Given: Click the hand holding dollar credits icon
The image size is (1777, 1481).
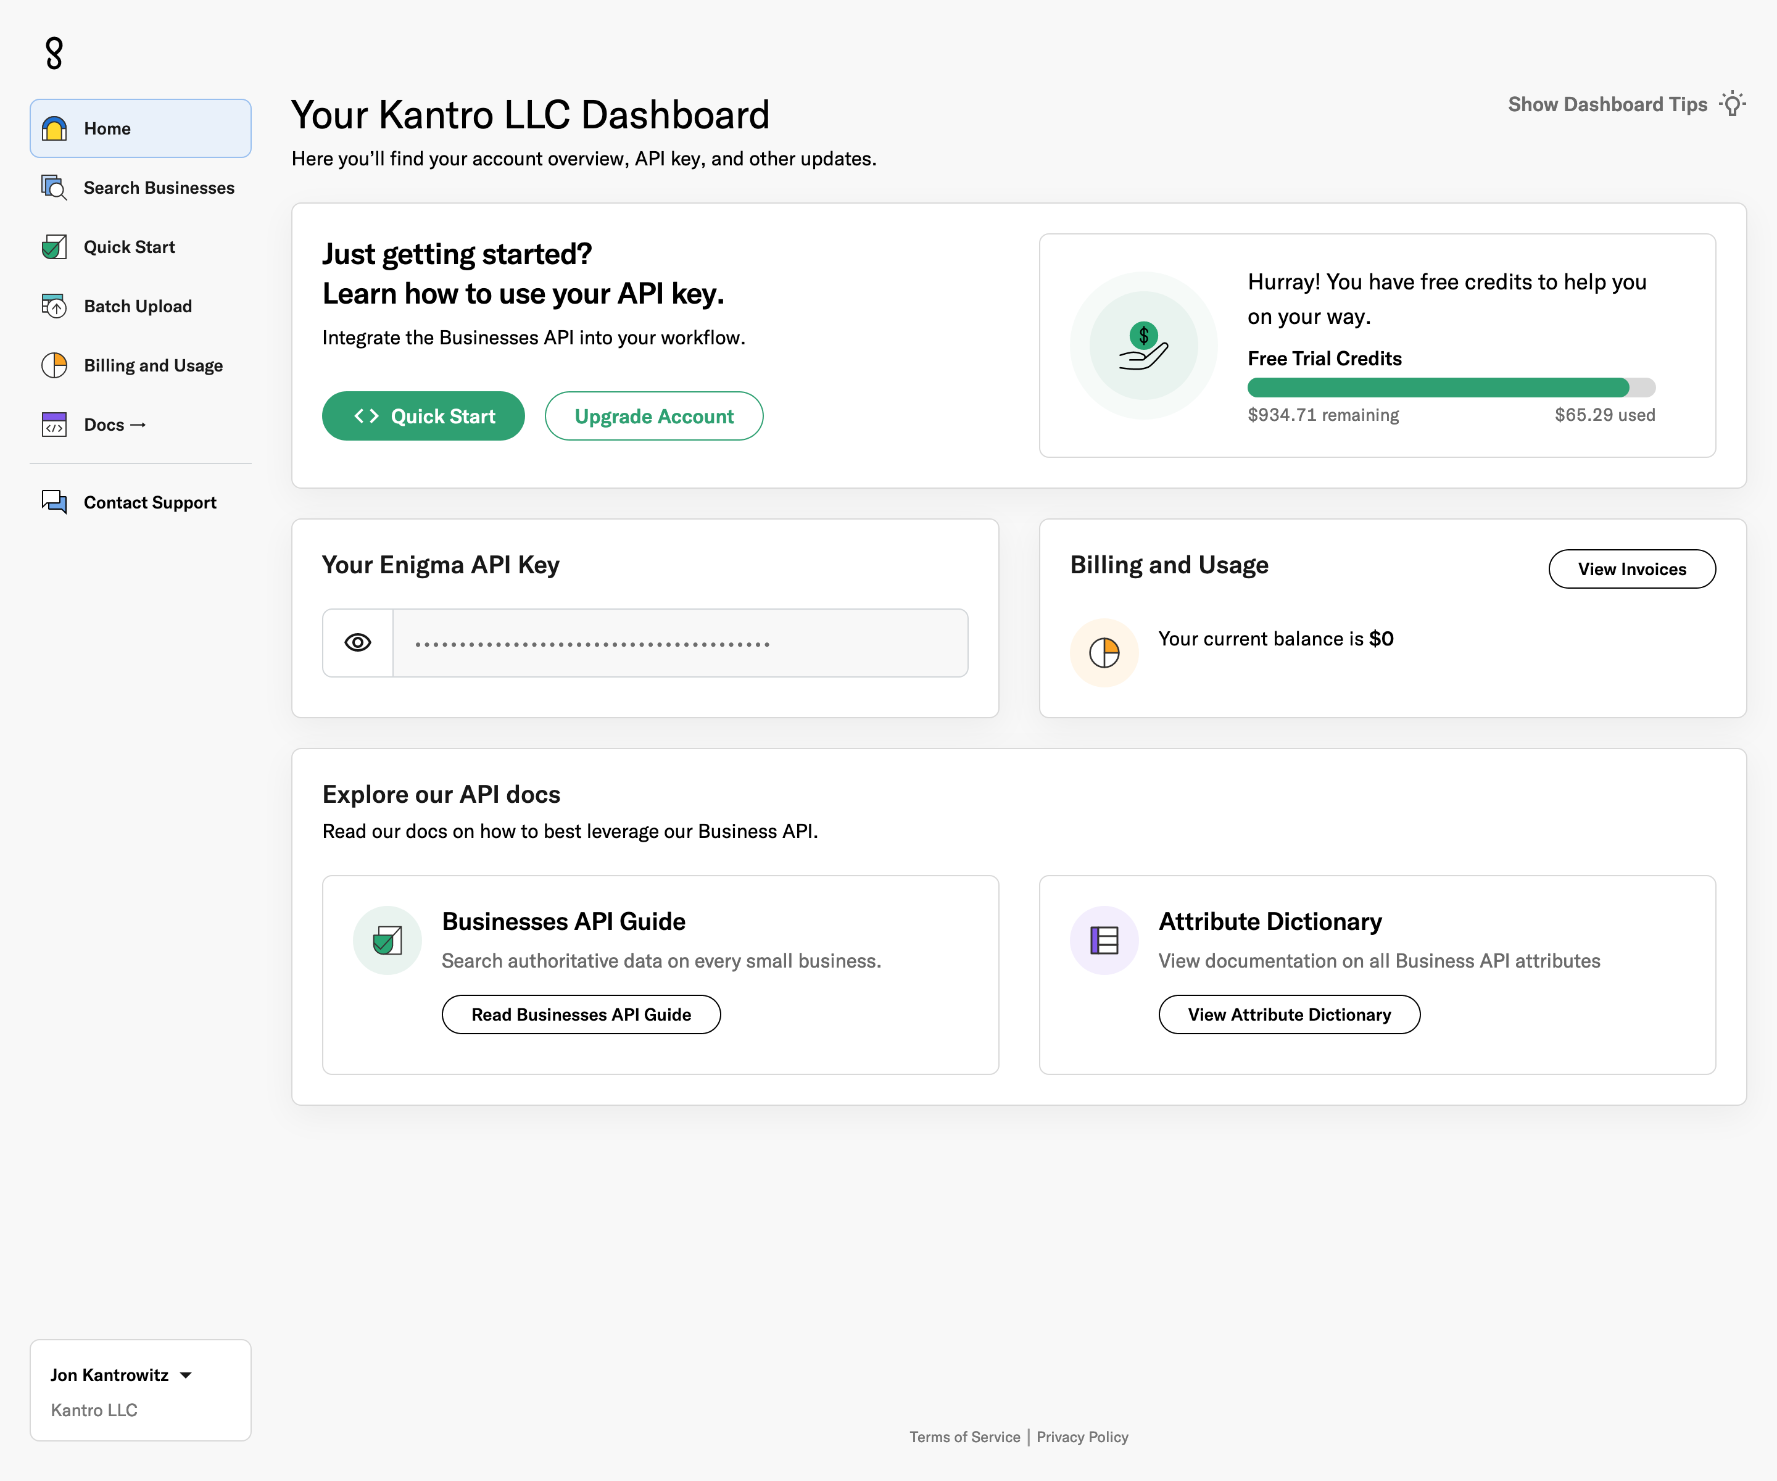Looking at the screenshot, I should [1143, 346].
